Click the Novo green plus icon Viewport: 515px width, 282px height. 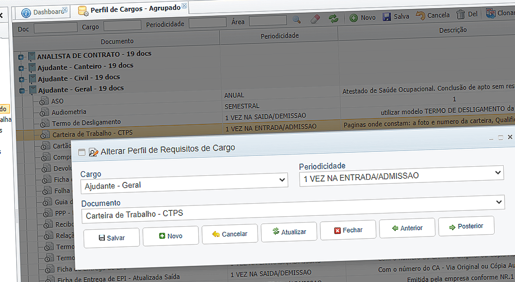click(353, 17)
